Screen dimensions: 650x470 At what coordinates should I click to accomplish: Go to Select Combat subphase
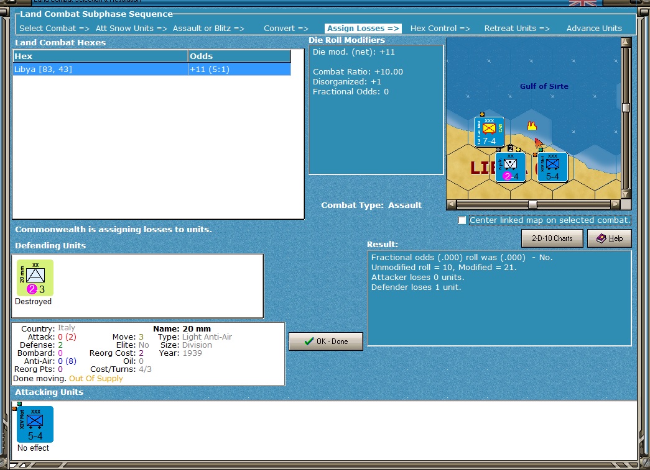[54, 28]
